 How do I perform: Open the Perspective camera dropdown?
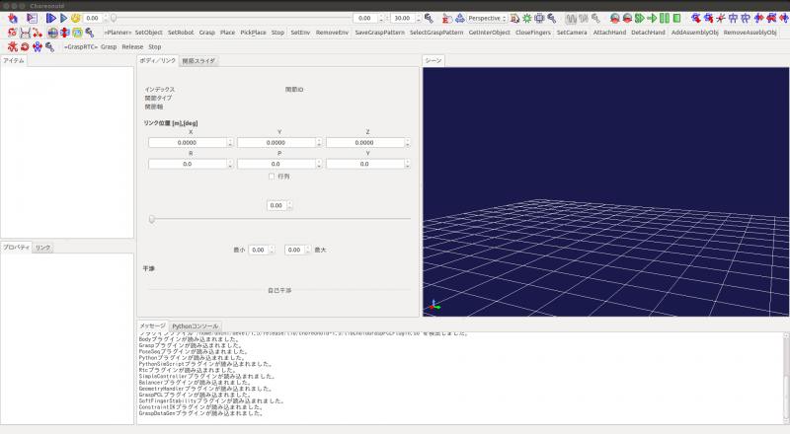click(485, 18)
